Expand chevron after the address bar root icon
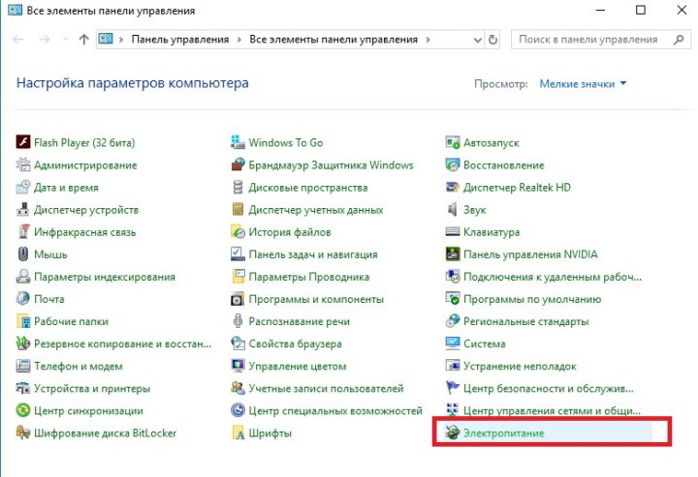The image size is (698, 477). 120,40
